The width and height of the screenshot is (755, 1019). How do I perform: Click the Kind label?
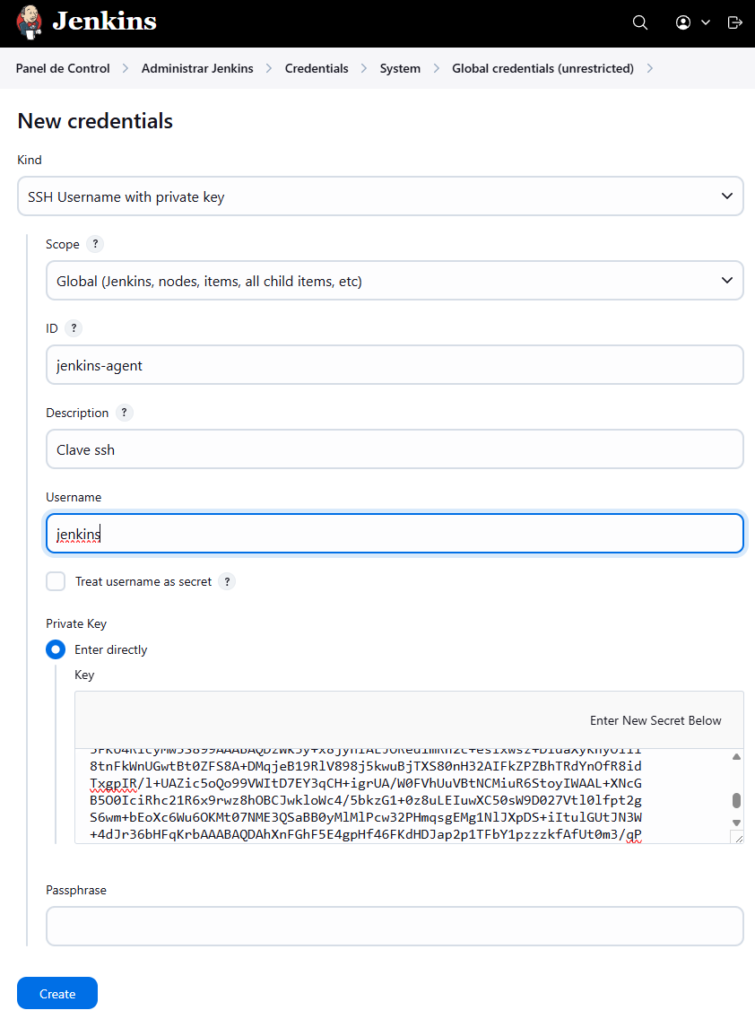click(30, 160)
